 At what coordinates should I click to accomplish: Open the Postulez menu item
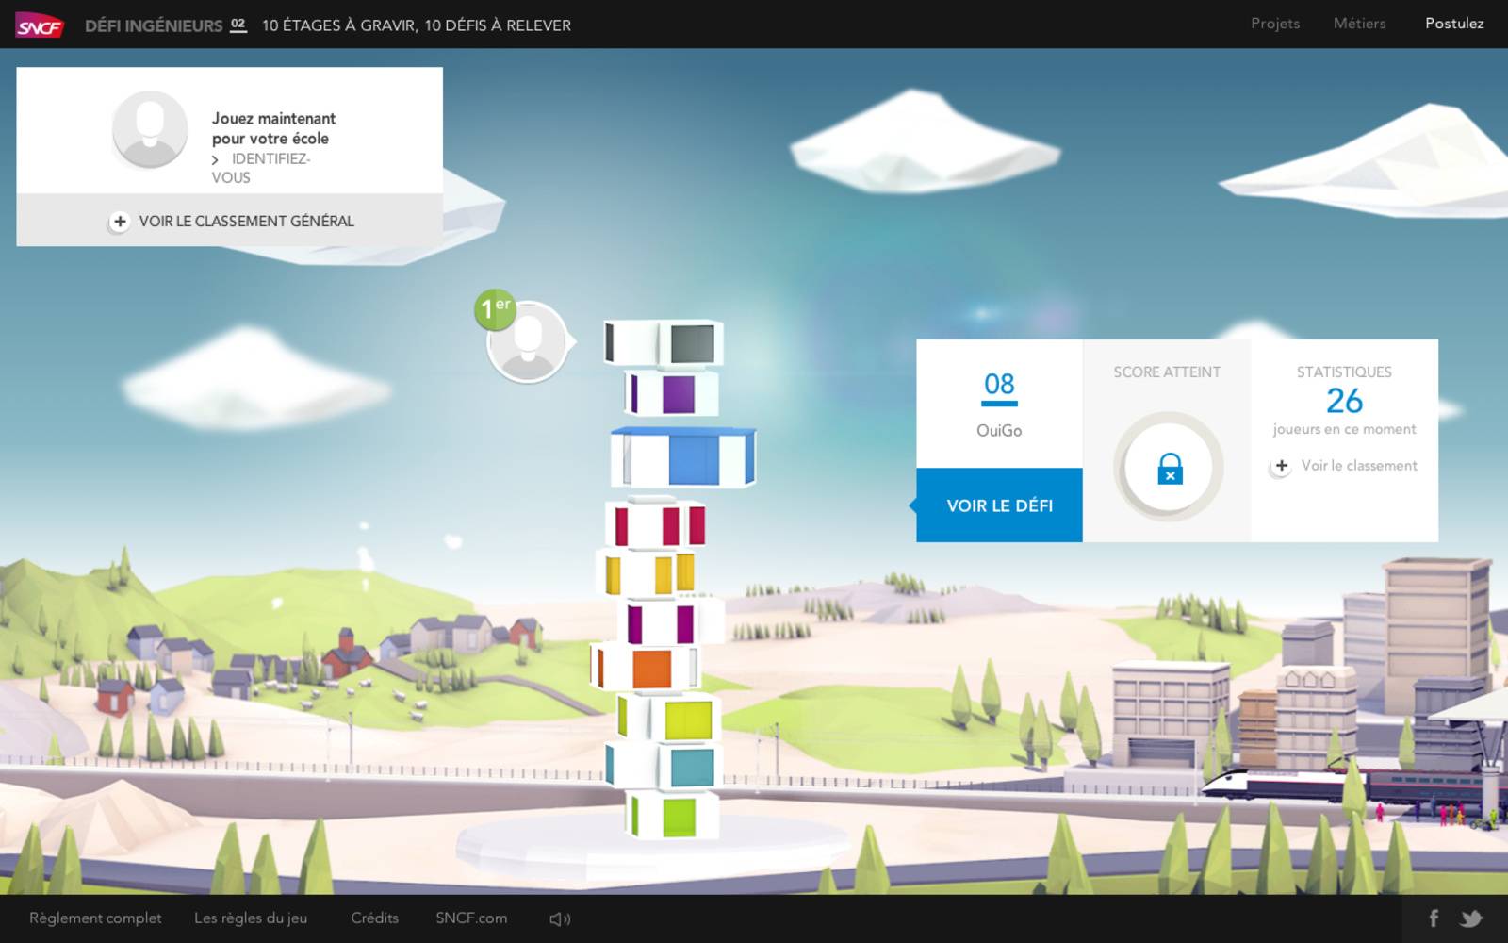pos(1454,24)
